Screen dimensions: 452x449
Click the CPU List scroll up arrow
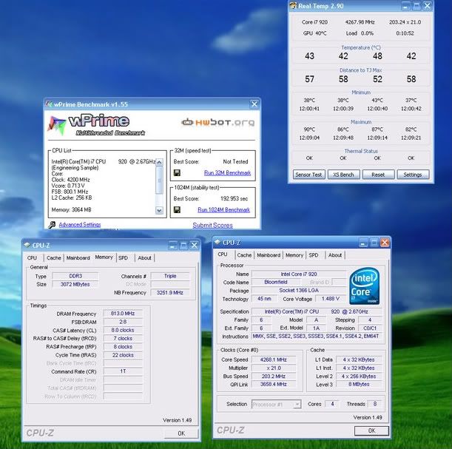(x=159, y=162)
